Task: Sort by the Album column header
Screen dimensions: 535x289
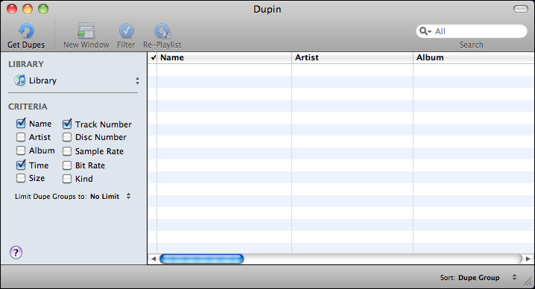Action: coord(474,57)
